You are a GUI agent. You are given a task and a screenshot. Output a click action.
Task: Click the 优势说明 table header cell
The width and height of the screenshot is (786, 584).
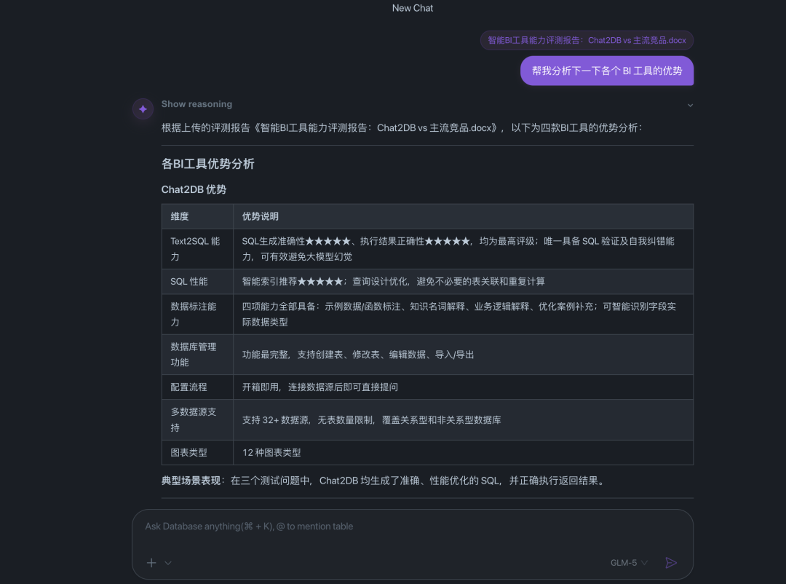click(x=463, y=216)
